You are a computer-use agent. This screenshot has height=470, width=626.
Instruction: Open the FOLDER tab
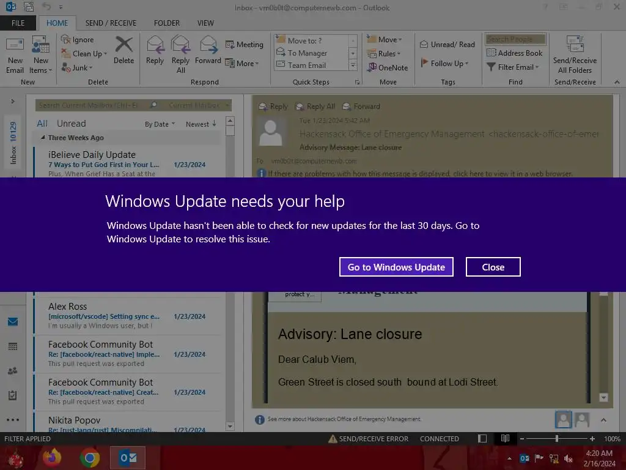coord(167,23)
